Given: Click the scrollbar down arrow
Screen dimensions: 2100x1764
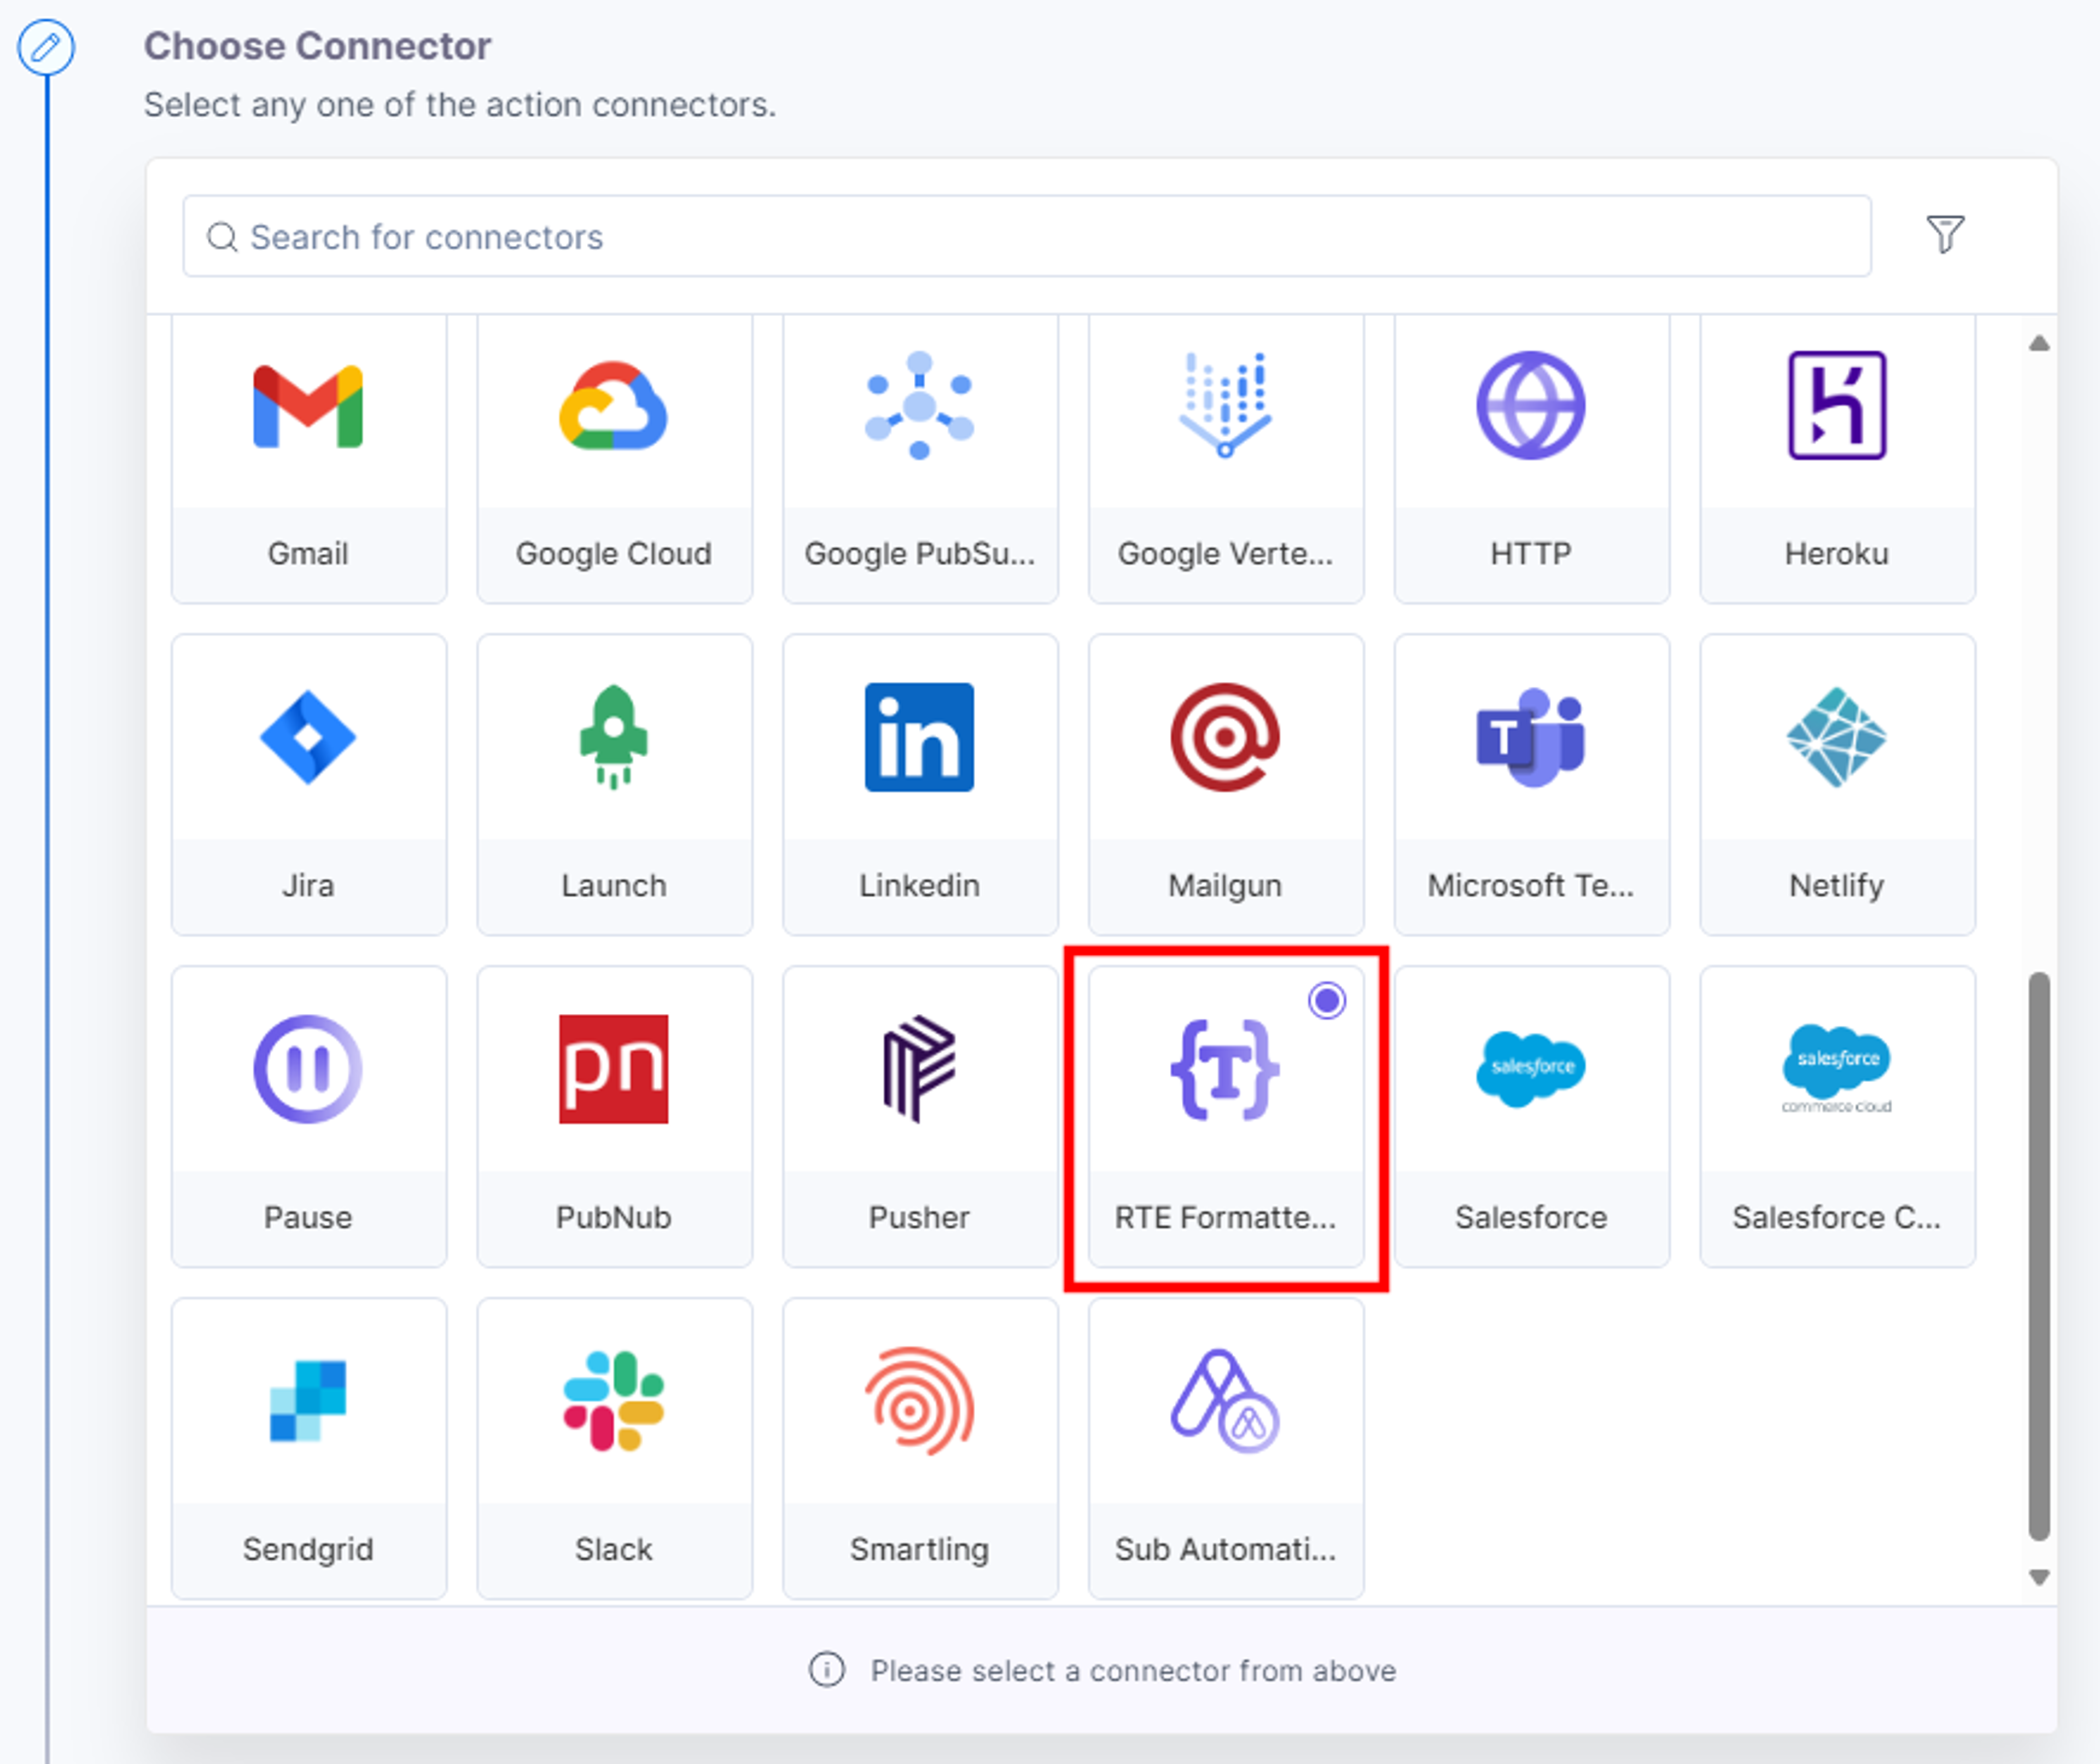Looking at the screenshot, I should [x=2040, y=1578].
